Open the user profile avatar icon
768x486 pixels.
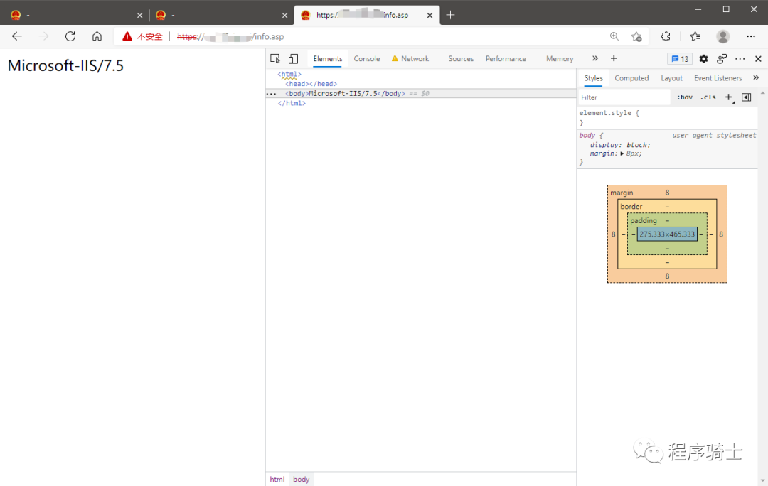[723, 36]
